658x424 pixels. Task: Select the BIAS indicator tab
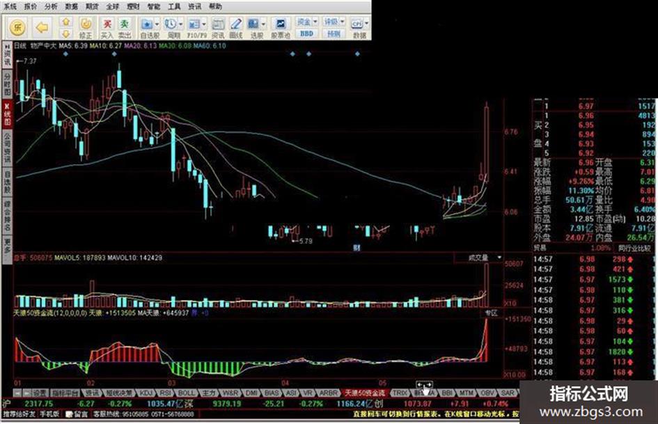click(x=272, y=393)
